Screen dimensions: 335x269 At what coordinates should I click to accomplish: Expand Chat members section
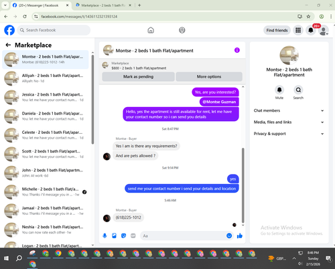pos(289,110)
